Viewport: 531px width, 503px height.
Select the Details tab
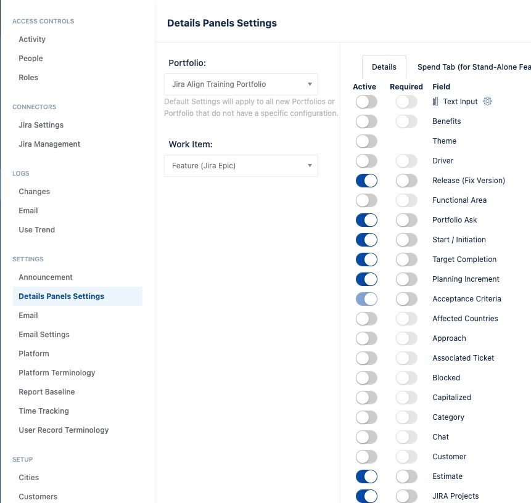pyautogui.click(x=384, y=67)
